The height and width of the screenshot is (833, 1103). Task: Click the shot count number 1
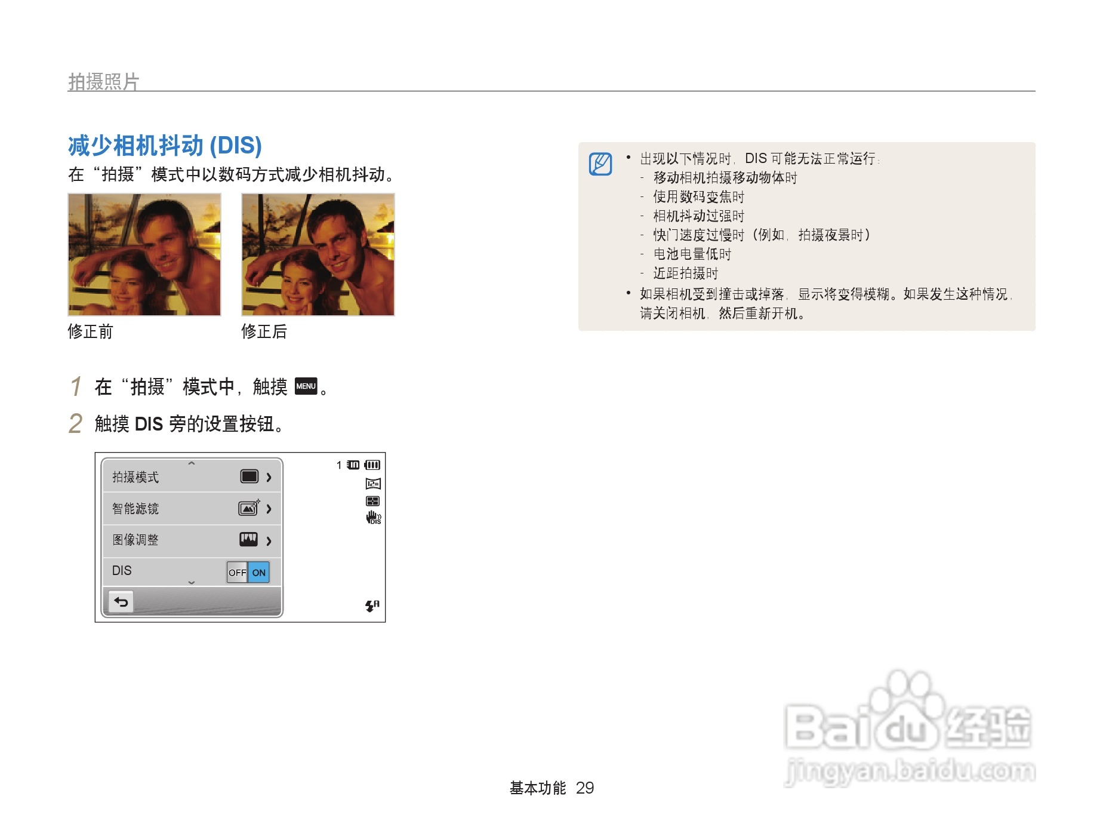339,465
